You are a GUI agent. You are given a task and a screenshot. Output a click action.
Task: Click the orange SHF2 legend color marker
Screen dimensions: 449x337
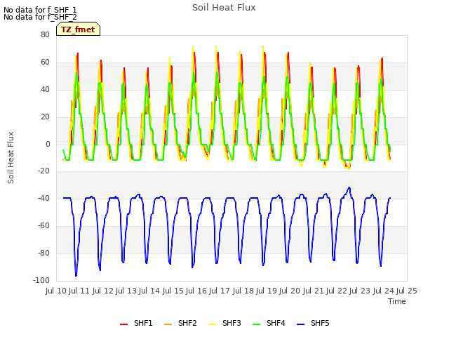click(x=168, y=324)
